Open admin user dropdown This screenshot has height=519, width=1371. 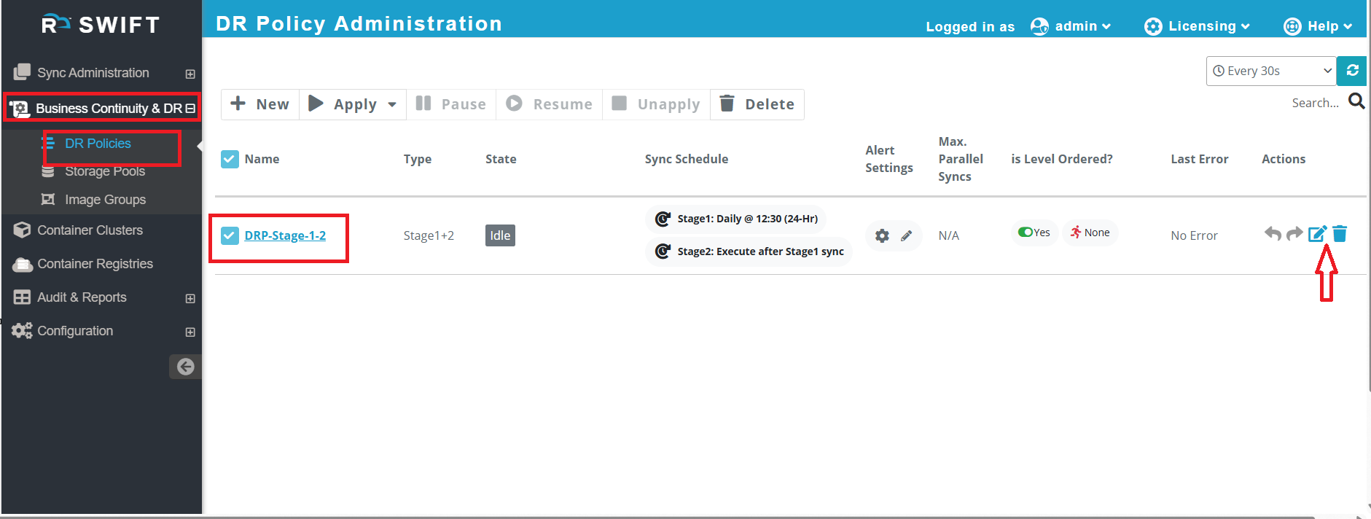coord(1082,26)
